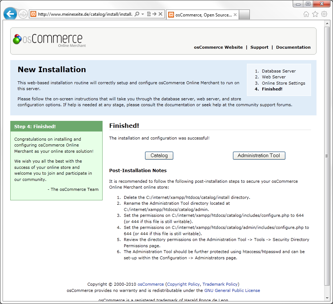Open the osCommerce Website link
This screenshot has height=304, width=333.
point(218,47)
